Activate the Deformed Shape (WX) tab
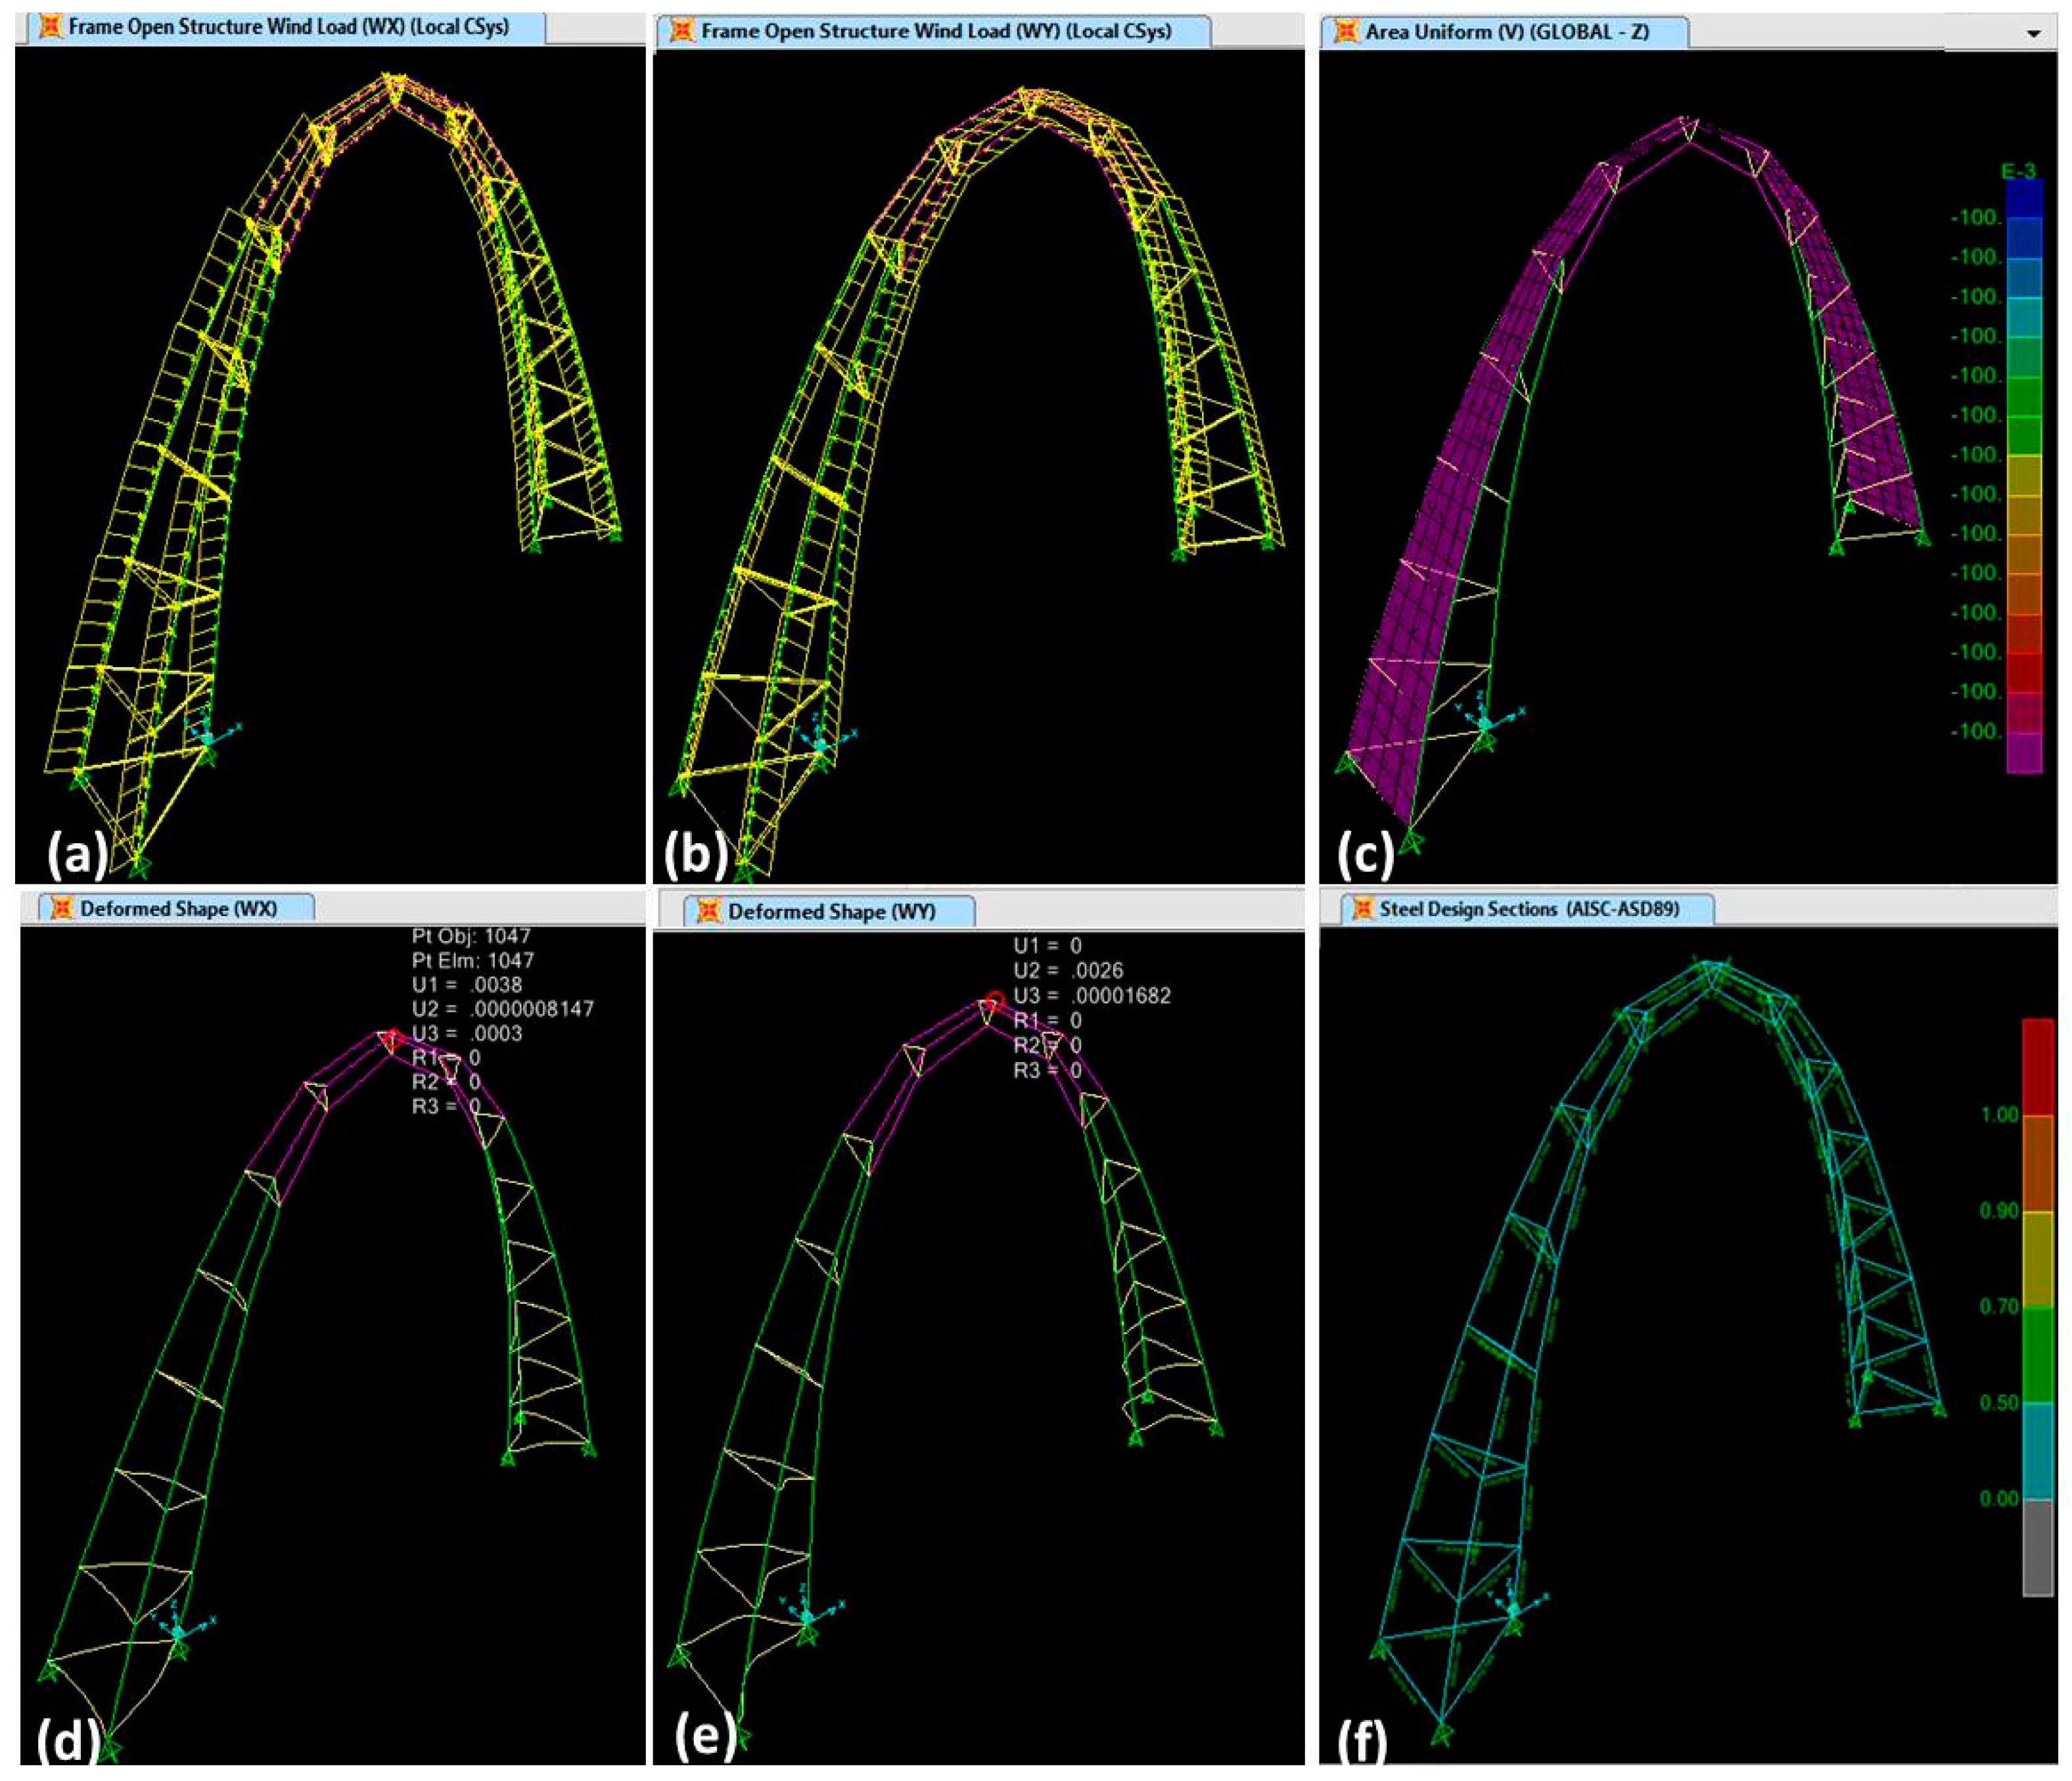2072x1781 pixels. click(178, 908)
